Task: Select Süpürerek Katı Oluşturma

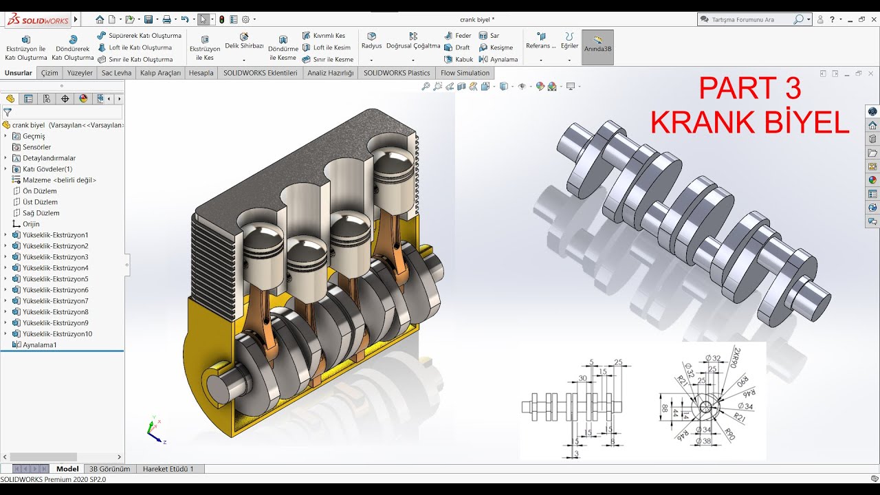Action: (140, 36)
